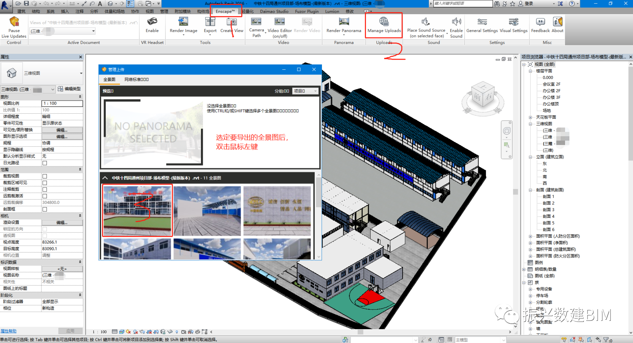Click the help question mark icon
The image size is (633, 343).
572,4
